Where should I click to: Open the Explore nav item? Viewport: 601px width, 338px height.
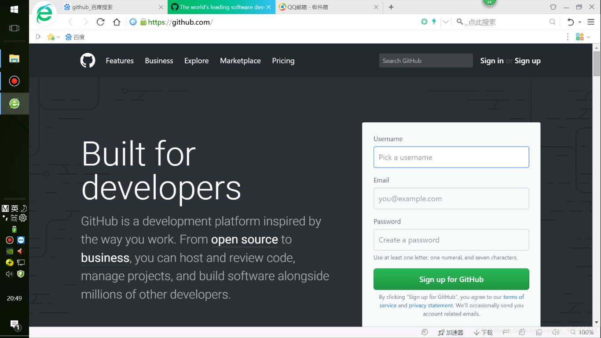coord(196,61)
